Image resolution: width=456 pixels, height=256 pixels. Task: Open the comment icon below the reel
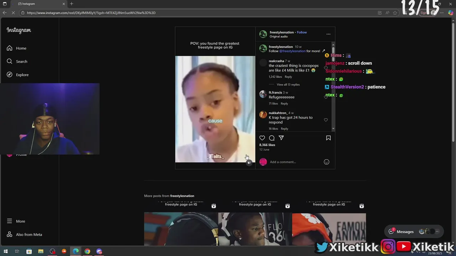pyautogui.click(x=272, y=138)
